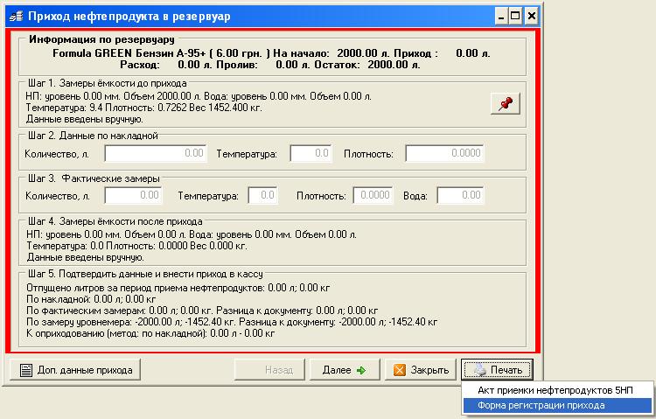
Task: Click the disabled Назад button
Action: pos(269,370)
